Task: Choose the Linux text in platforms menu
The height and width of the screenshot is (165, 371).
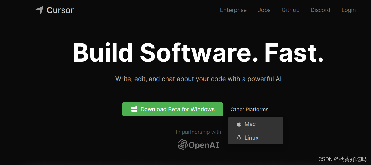Action: click(251, 138)
